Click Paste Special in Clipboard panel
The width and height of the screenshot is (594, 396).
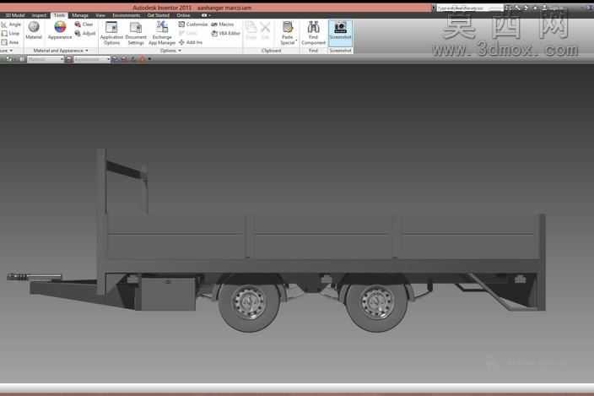click(x=288, y=33)
